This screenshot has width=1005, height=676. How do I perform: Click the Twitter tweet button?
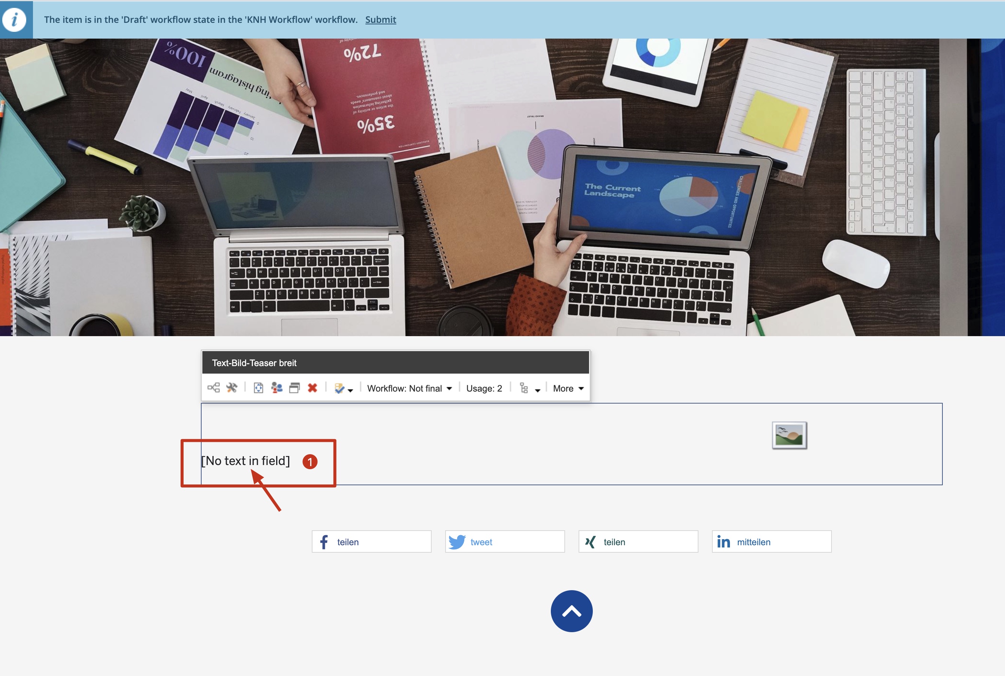(504, 541)
